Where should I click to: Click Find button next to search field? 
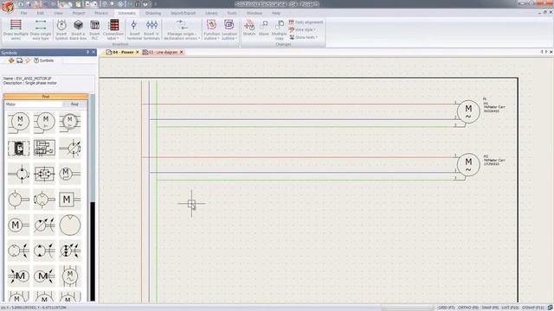tap(74, 105)
